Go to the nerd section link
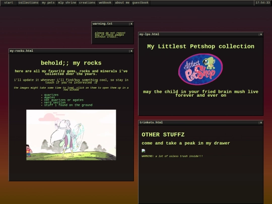This screenshot has height=204, width=272. pos(55,103)
